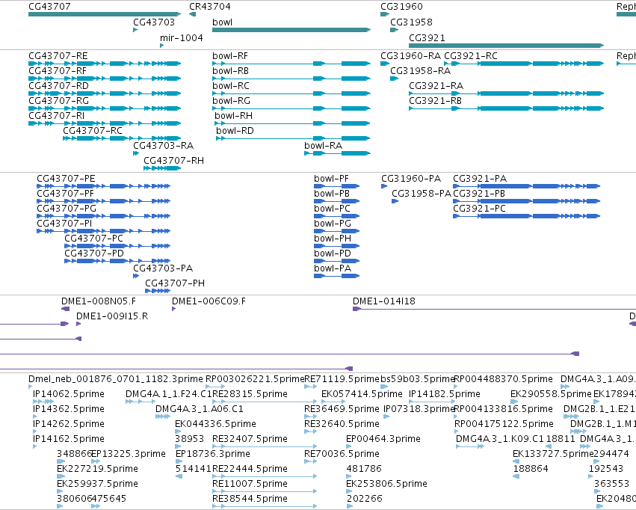Select EST EK253806.5prime label
Screen dimensions: 636x510
point(386,484)
